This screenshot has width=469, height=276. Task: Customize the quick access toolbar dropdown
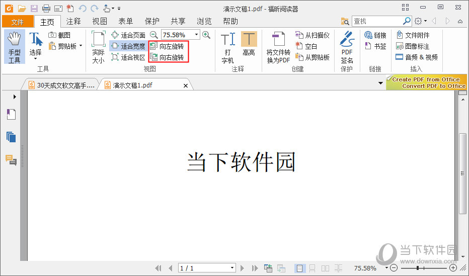[119, 9]
